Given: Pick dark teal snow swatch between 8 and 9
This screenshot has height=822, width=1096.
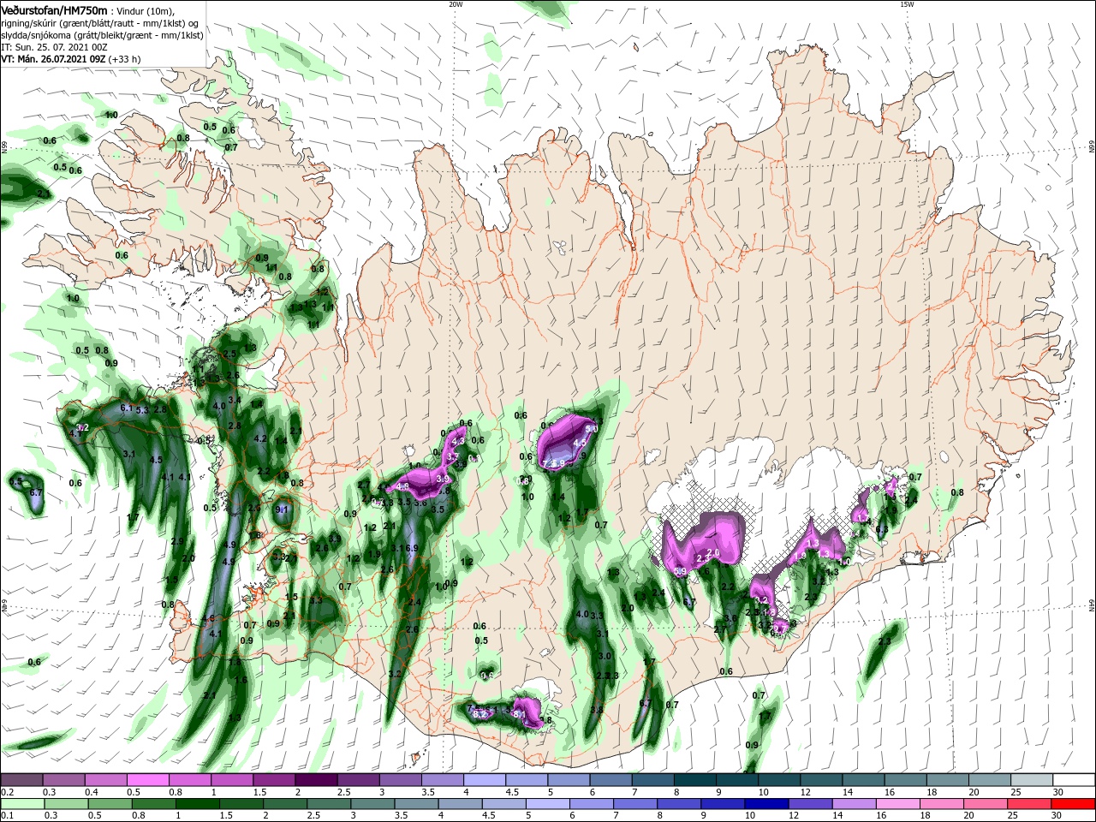Looking at the screenshot, I should 696,780.
